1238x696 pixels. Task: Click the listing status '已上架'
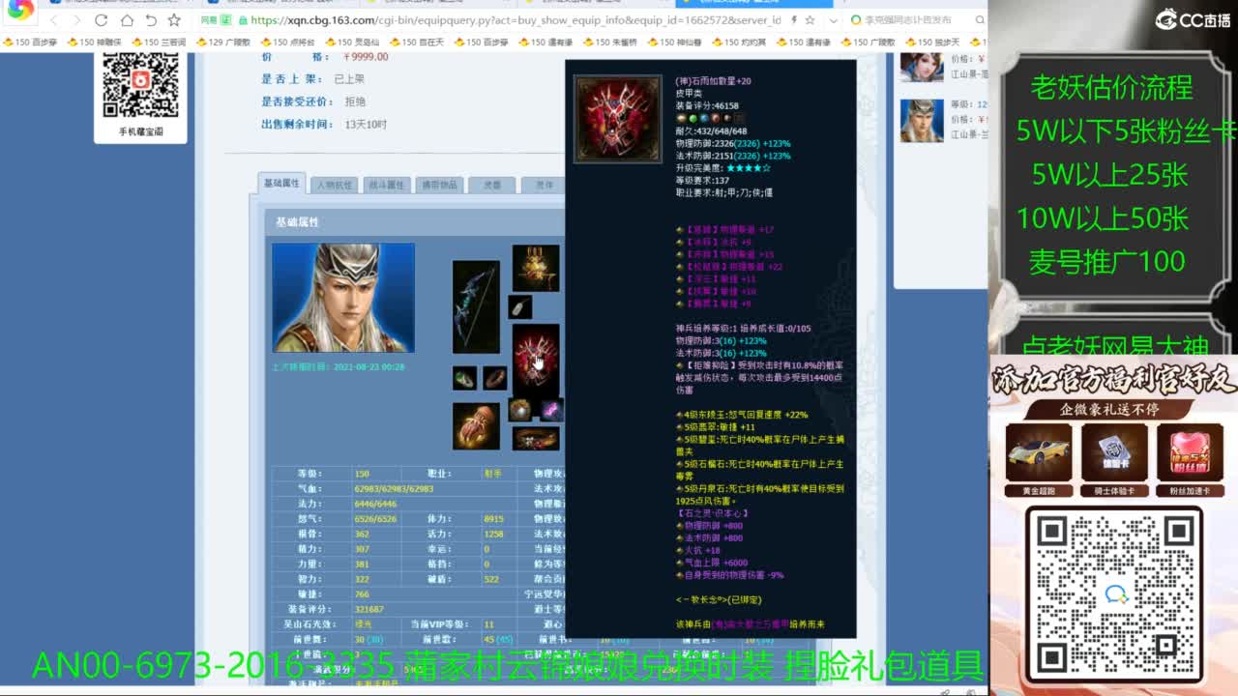349,79
